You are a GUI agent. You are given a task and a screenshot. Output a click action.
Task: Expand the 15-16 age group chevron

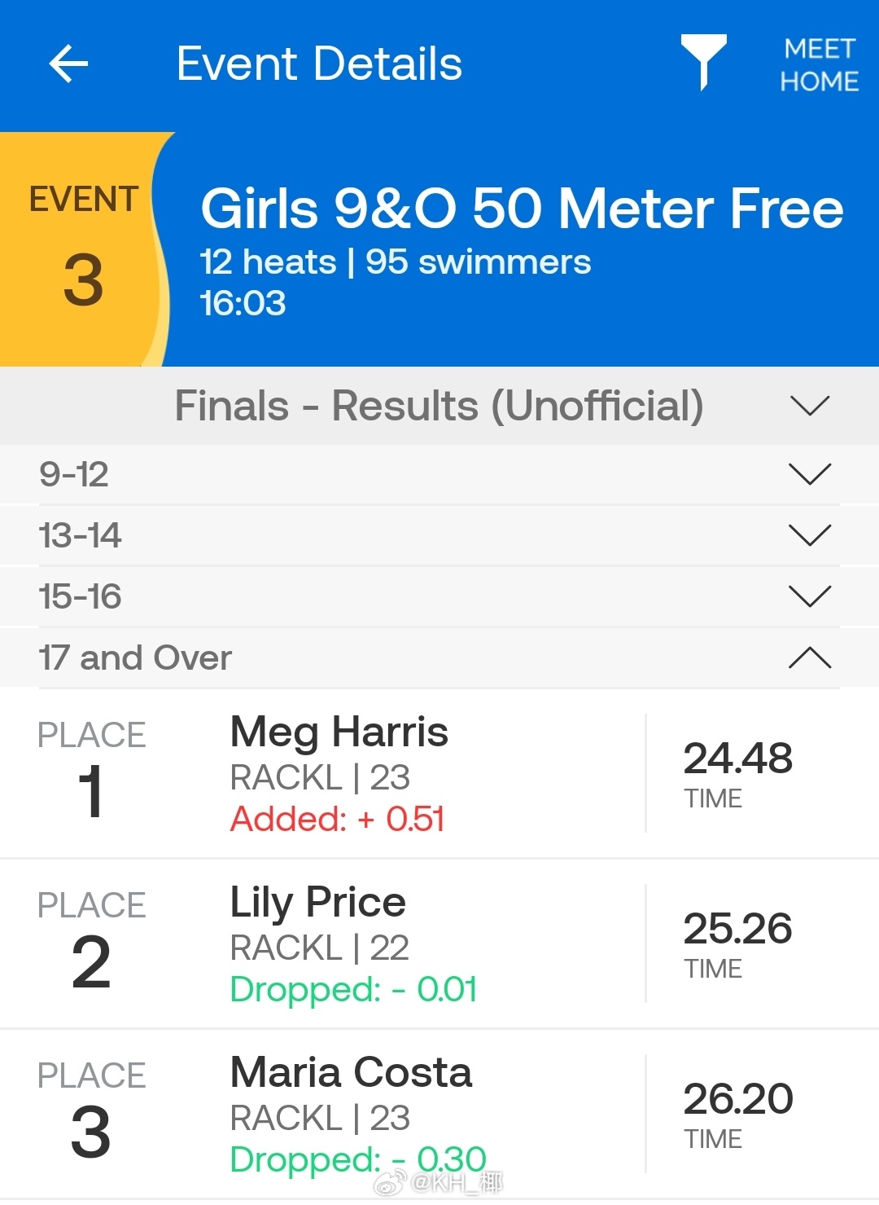pyautogui.click(x=810, y=596)
